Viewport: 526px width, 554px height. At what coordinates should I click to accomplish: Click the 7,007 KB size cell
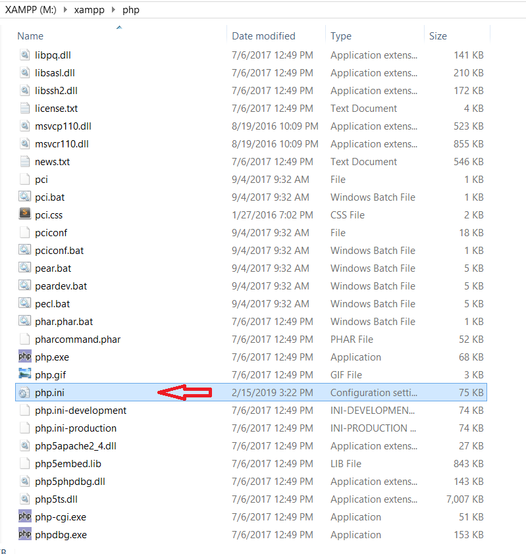pos(465,499)
